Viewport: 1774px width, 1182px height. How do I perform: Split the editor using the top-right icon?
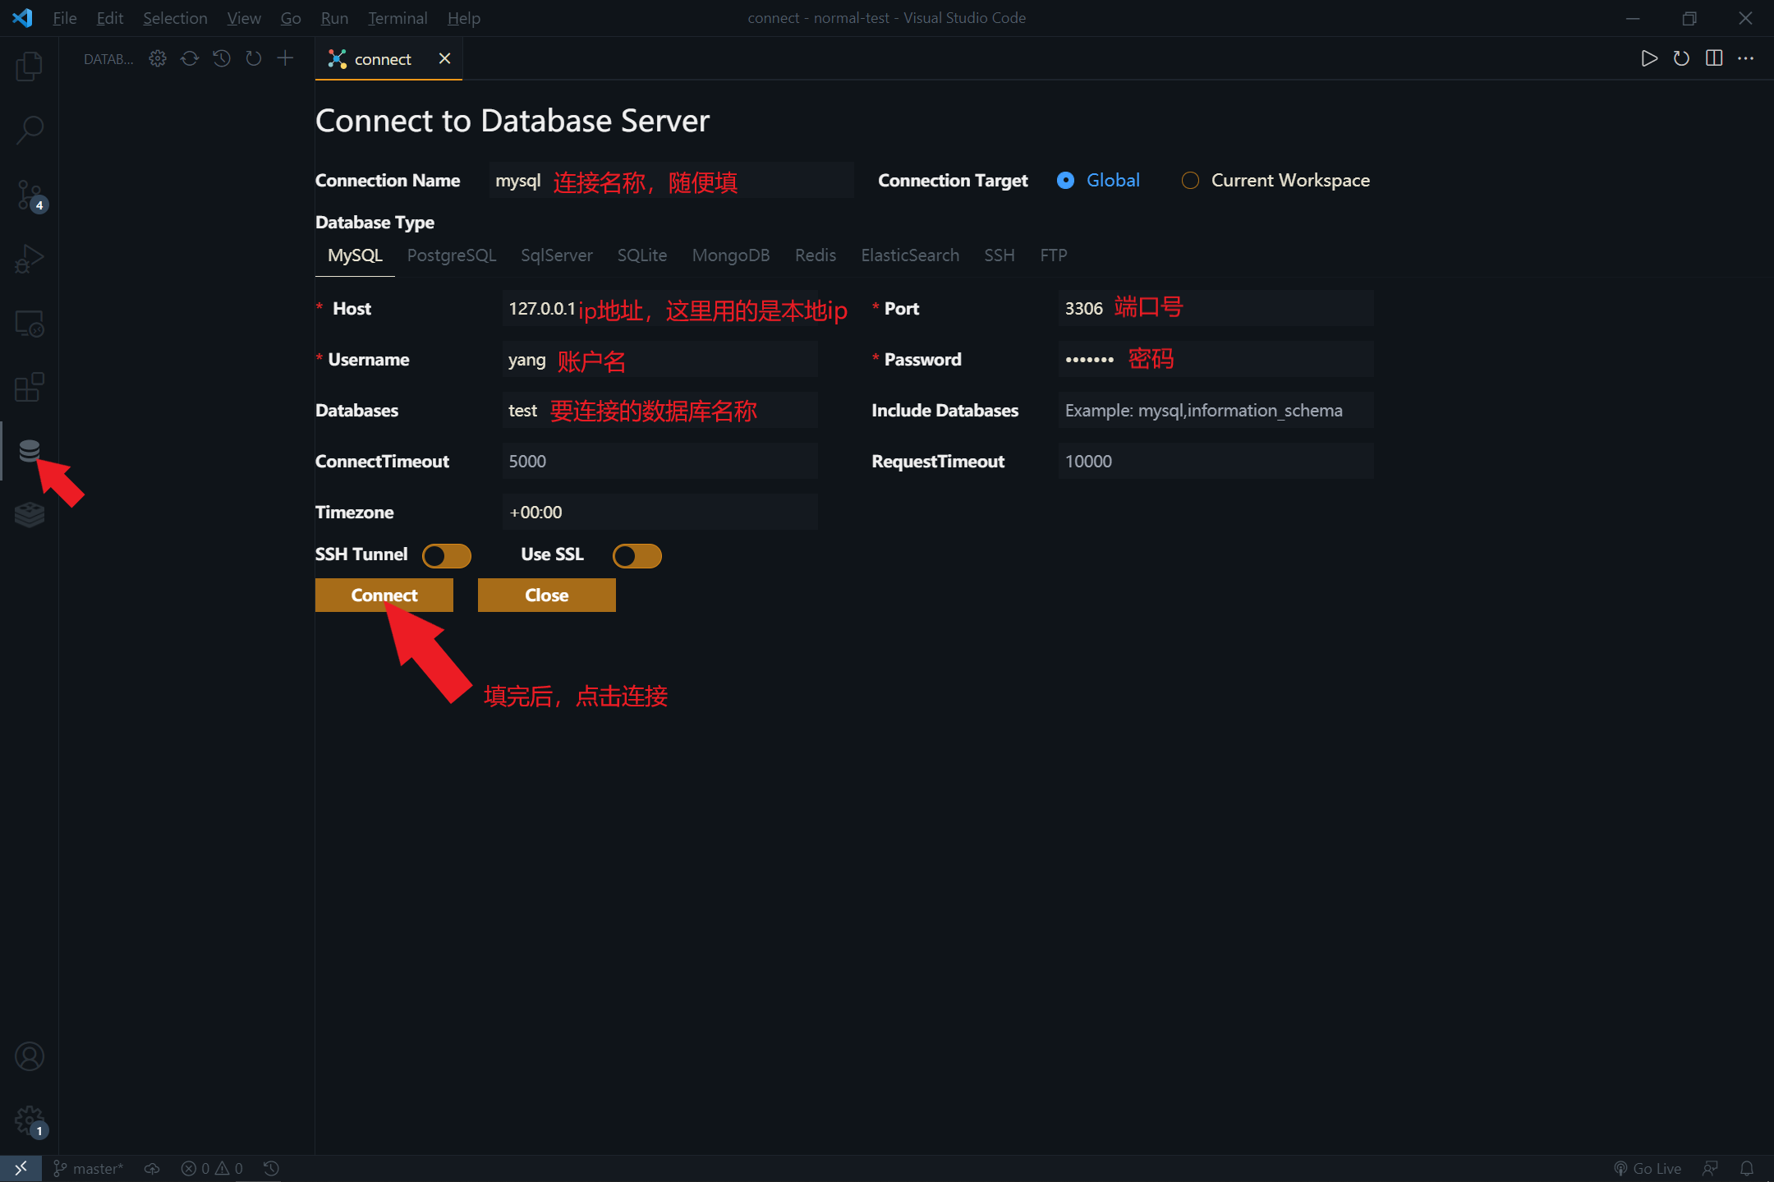(1714, 57)
